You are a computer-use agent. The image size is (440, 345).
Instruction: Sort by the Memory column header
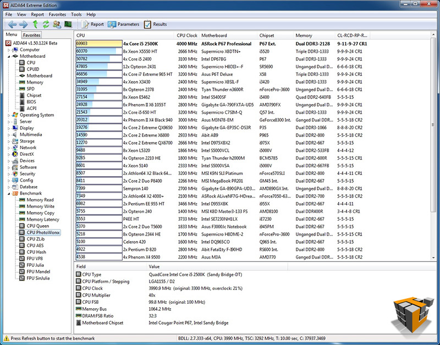(x=314, y=35)
